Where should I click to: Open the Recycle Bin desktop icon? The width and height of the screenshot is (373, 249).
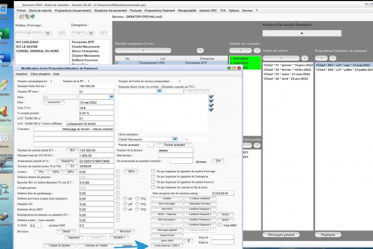3,10
